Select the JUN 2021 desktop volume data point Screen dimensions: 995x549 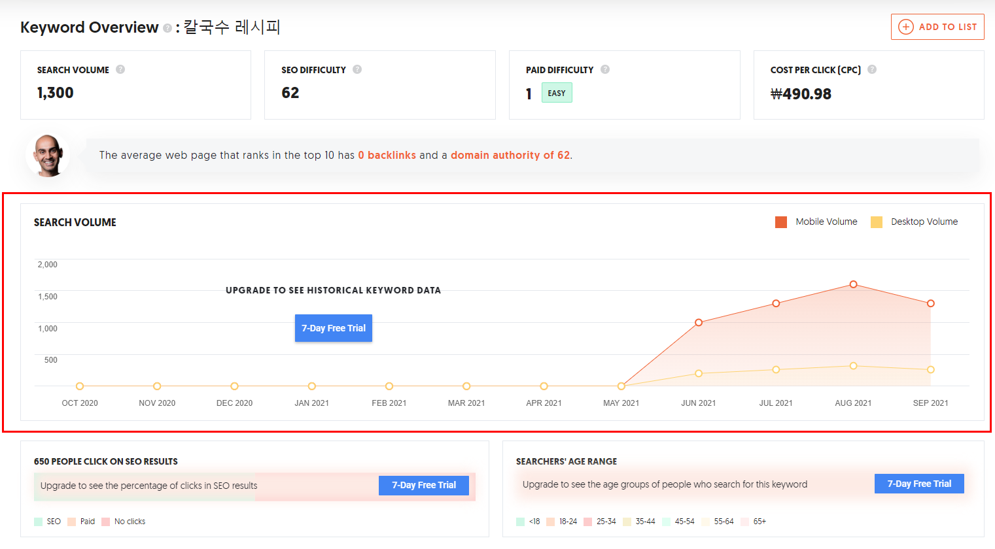pyautogui.click(x=699, y=374)
